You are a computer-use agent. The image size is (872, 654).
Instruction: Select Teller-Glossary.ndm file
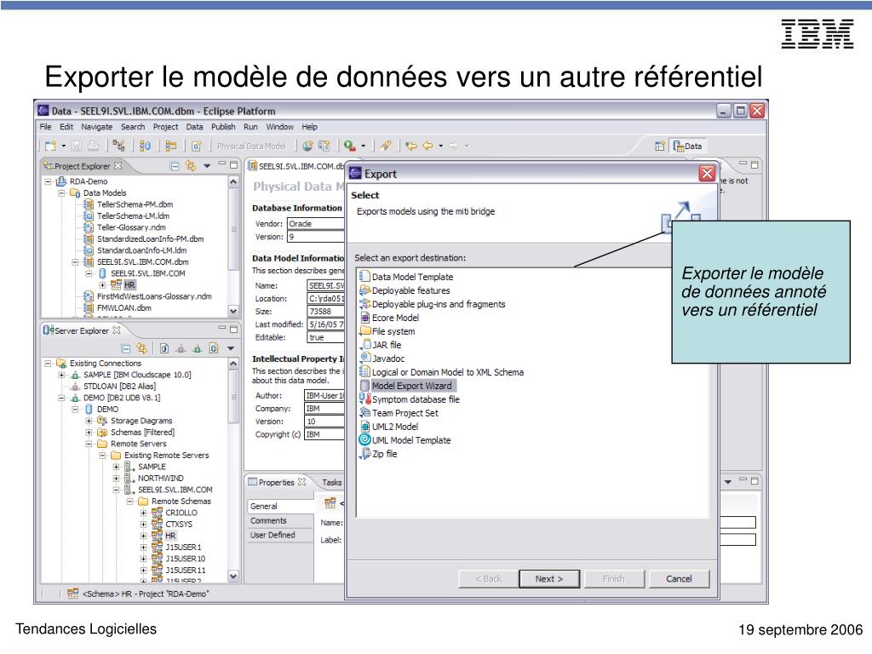click(x=131, y=227)
